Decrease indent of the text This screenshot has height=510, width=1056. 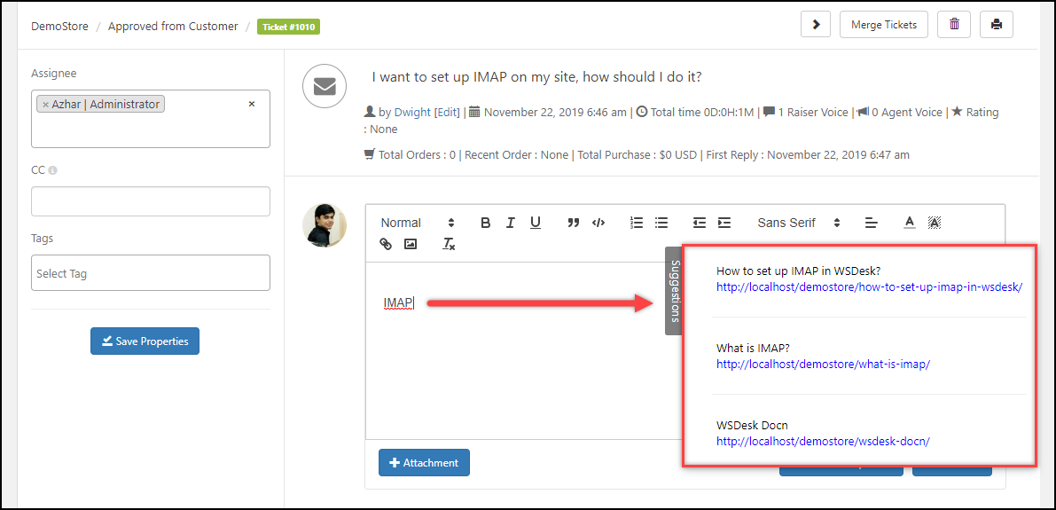coord(700,223)
